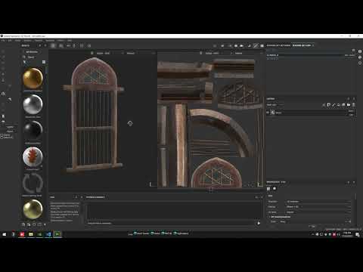Add a paint layer using the brush icon
The height and width of the screenshot is (272, 363).
[x=334, y=105]
